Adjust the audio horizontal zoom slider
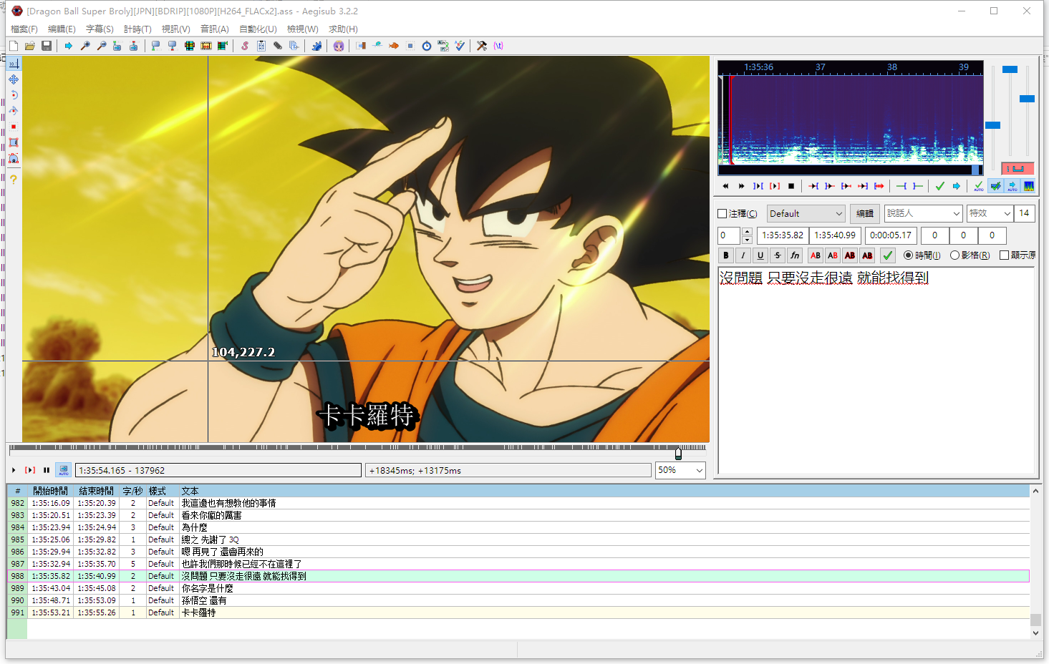This screenshot has width=1049, height=664. (992, 125)
